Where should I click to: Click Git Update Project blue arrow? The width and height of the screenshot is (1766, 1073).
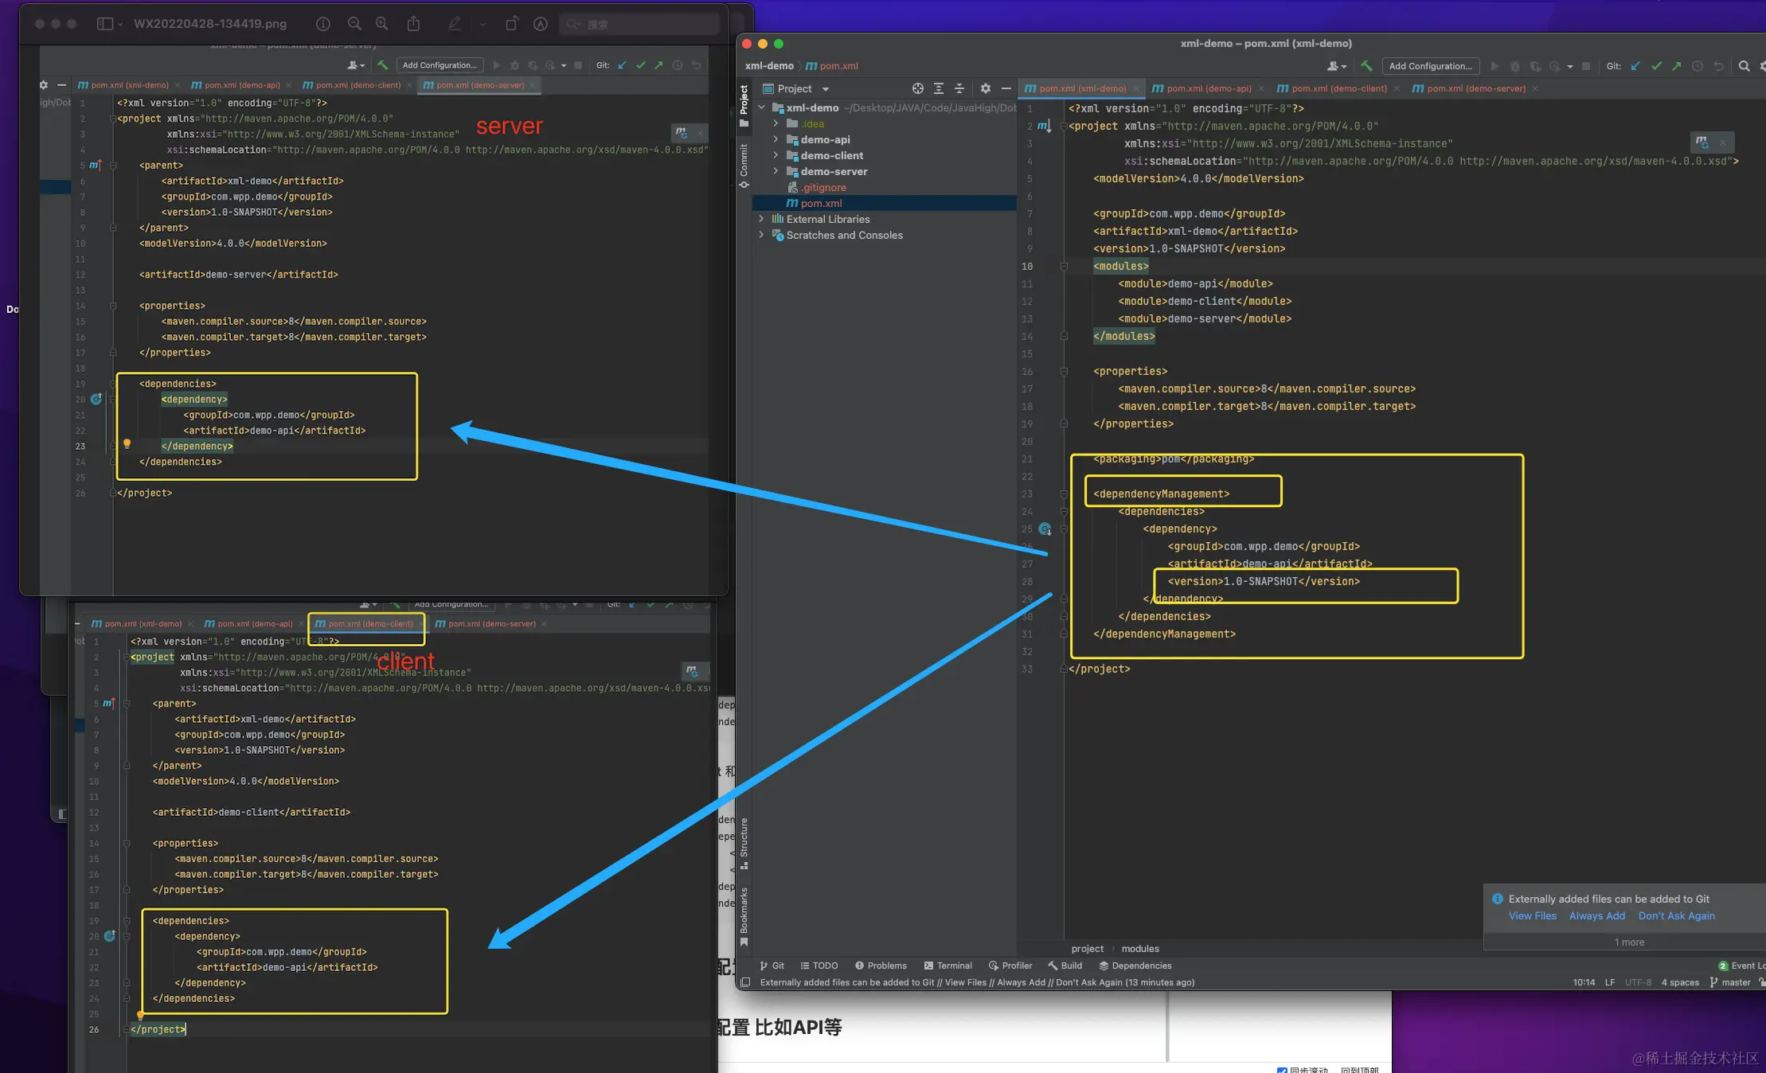[x=1635, y=66]
